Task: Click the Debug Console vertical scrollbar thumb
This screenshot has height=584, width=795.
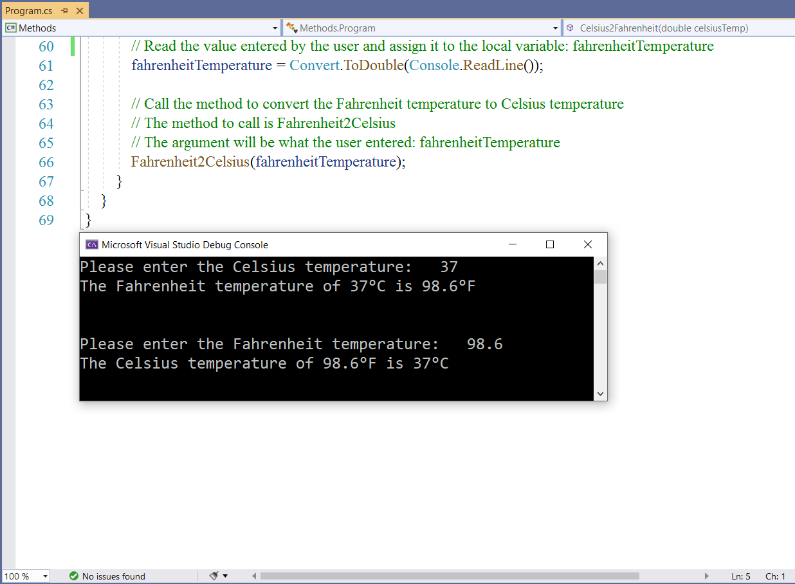Action: click(x=600, y=277)
